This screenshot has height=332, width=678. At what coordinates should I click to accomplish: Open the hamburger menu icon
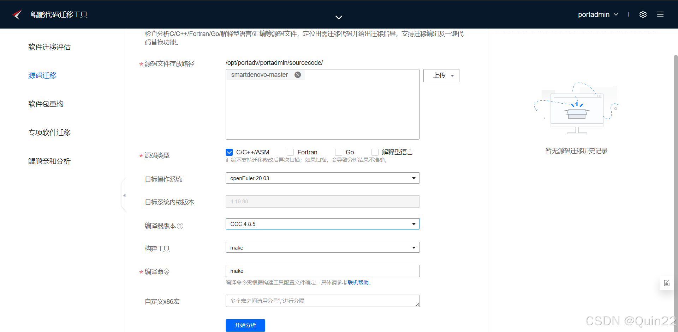(660, 14)
